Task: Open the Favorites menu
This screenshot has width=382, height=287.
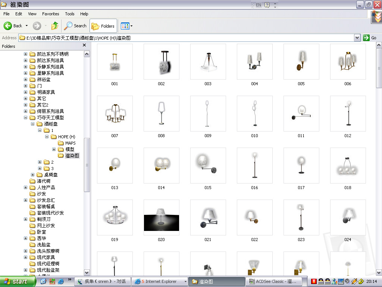Action: [x=50, y=14]
